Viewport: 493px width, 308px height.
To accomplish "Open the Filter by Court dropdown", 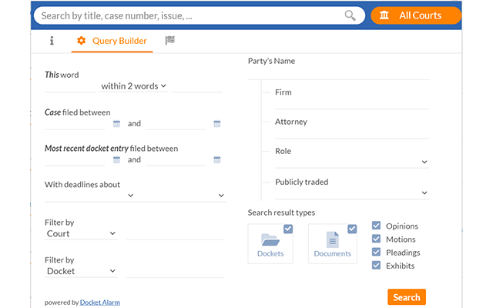I will 80,233.
